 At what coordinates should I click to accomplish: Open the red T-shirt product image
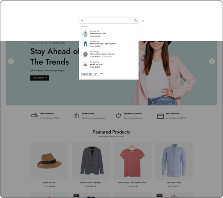pos(132,161)
